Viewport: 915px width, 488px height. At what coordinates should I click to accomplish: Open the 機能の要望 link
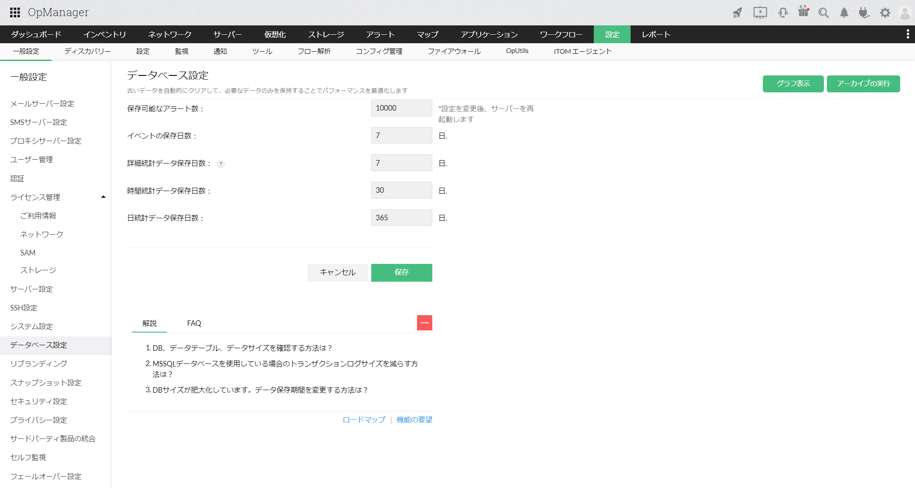click(414, 419)
